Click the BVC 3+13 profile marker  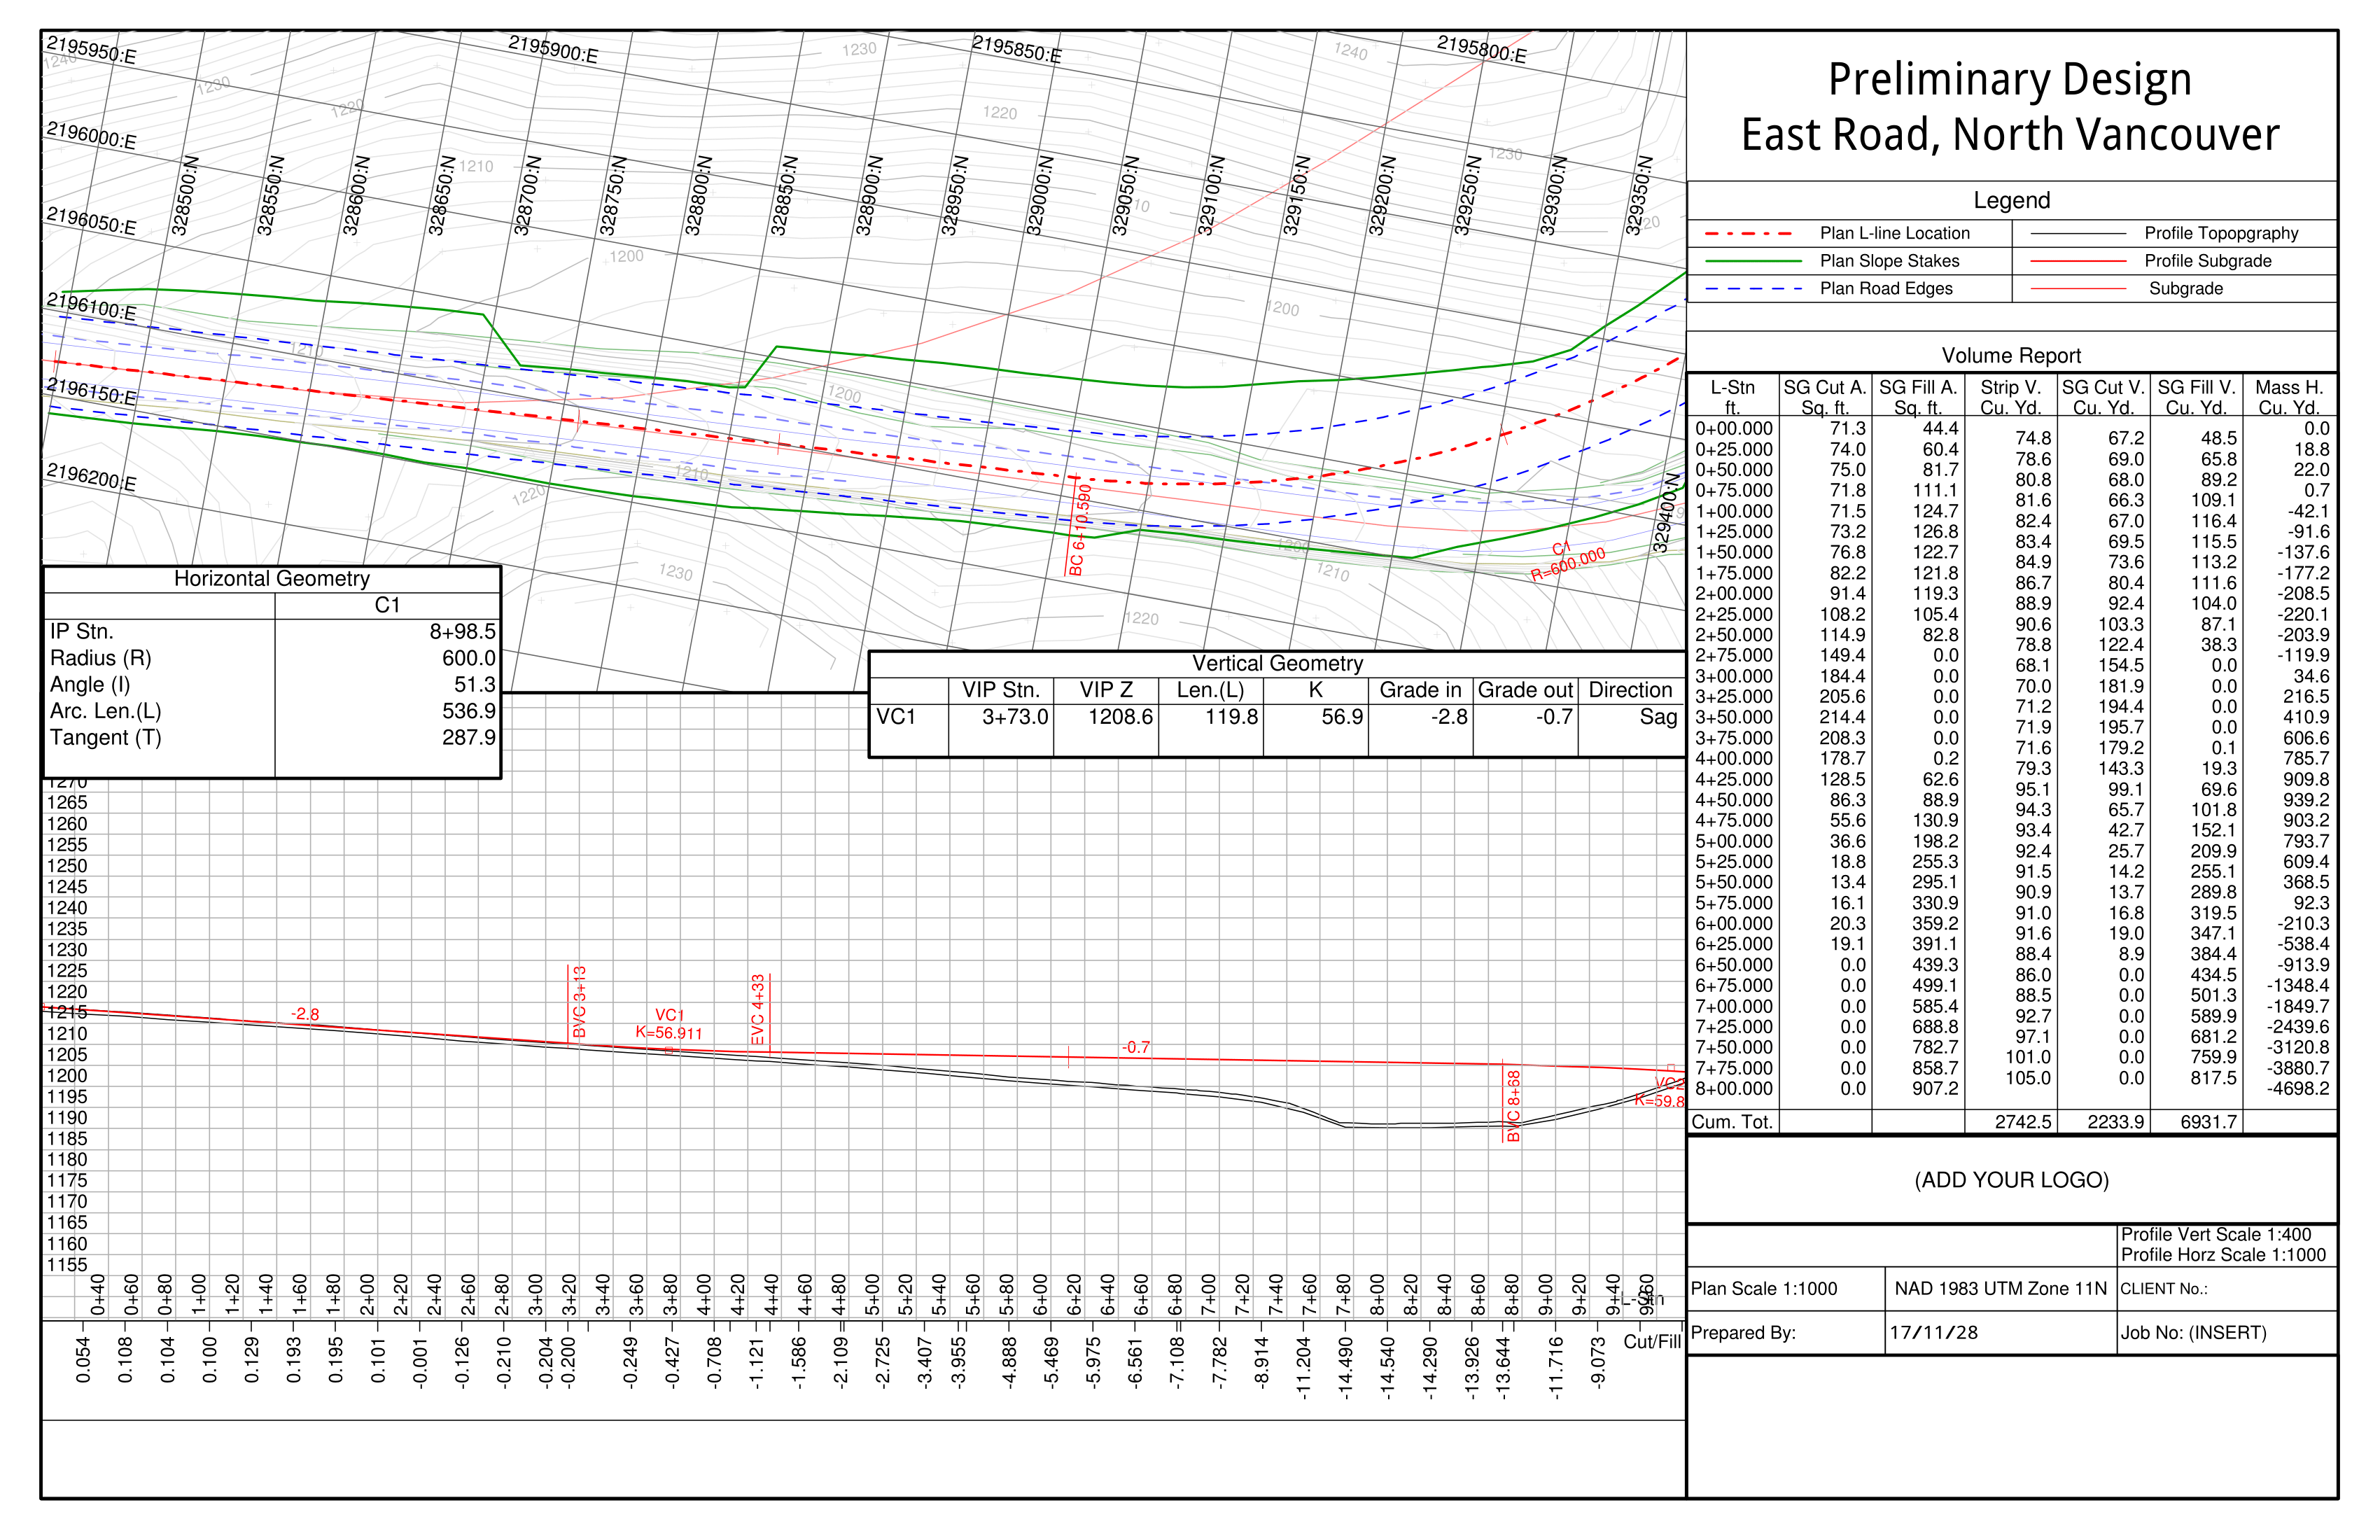pos(579,1002)
